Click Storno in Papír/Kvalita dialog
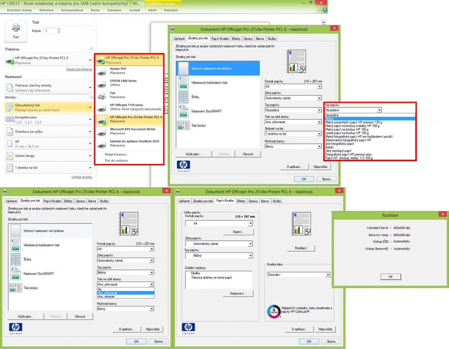 tap(331, 342)
